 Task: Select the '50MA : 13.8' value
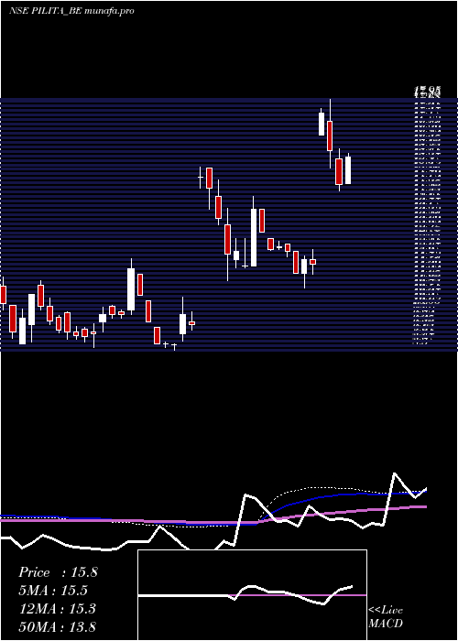point(58,627)
